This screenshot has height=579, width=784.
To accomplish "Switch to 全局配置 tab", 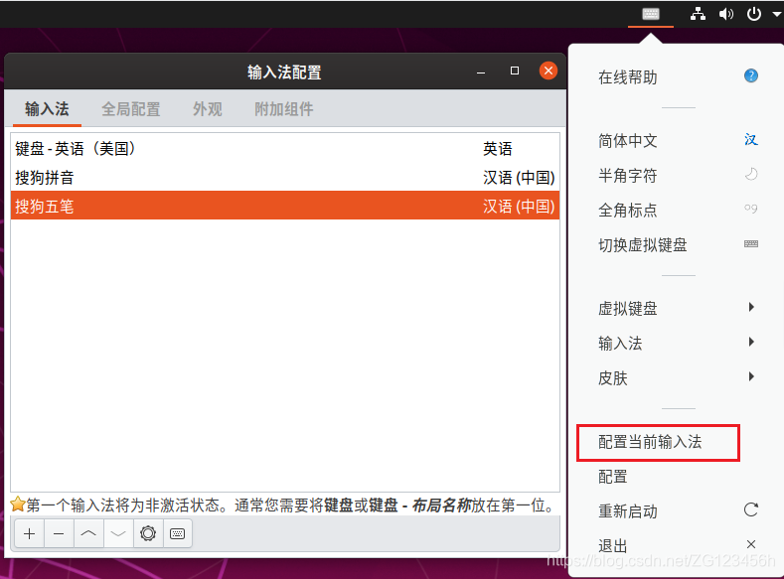I will 131,109.
